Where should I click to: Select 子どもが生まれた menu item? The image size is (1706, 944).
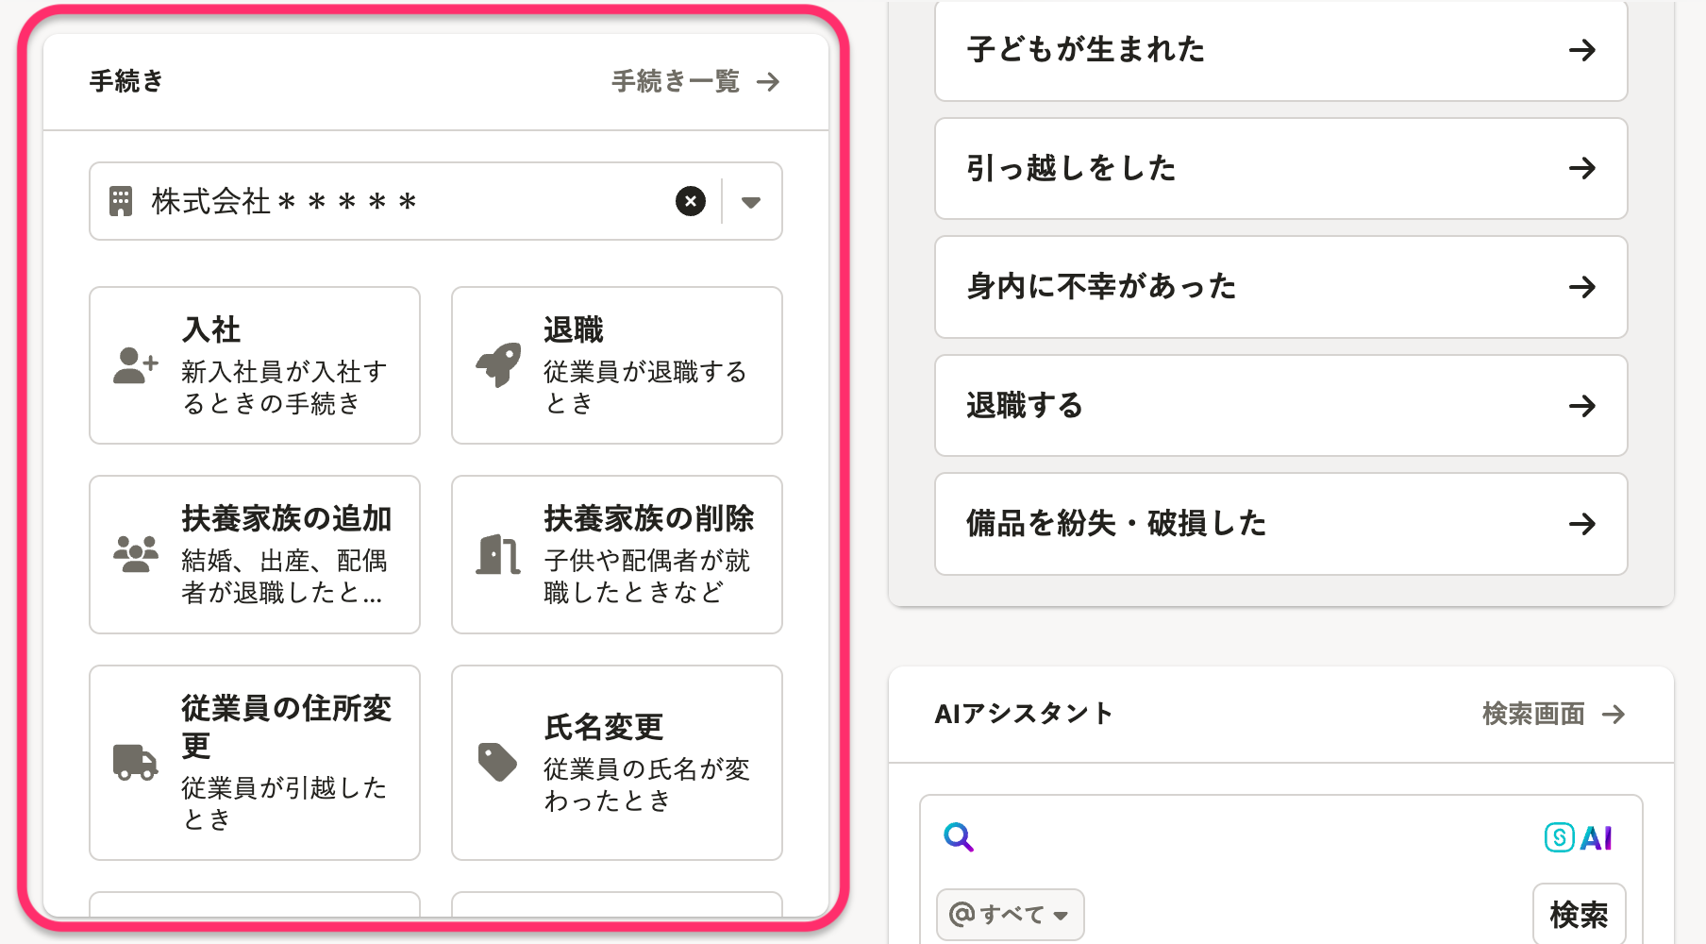point(1280,50)
